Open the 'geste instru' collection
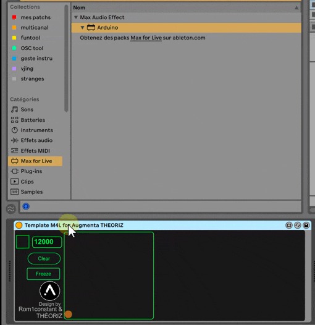This screenshot has height=325, width=315. (32, 59)
